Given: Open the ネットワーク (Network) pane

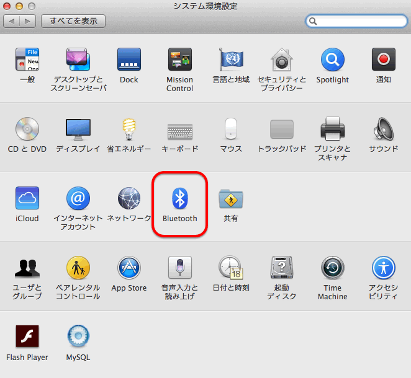Looking at the screenshot, I should [129, 199].
